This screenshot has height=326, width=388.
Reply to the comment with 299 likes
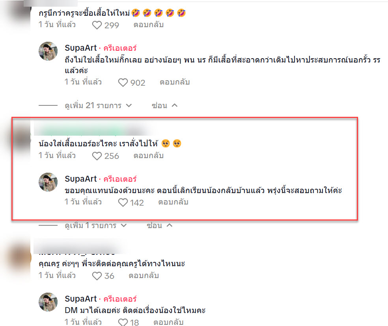point(149,25)
